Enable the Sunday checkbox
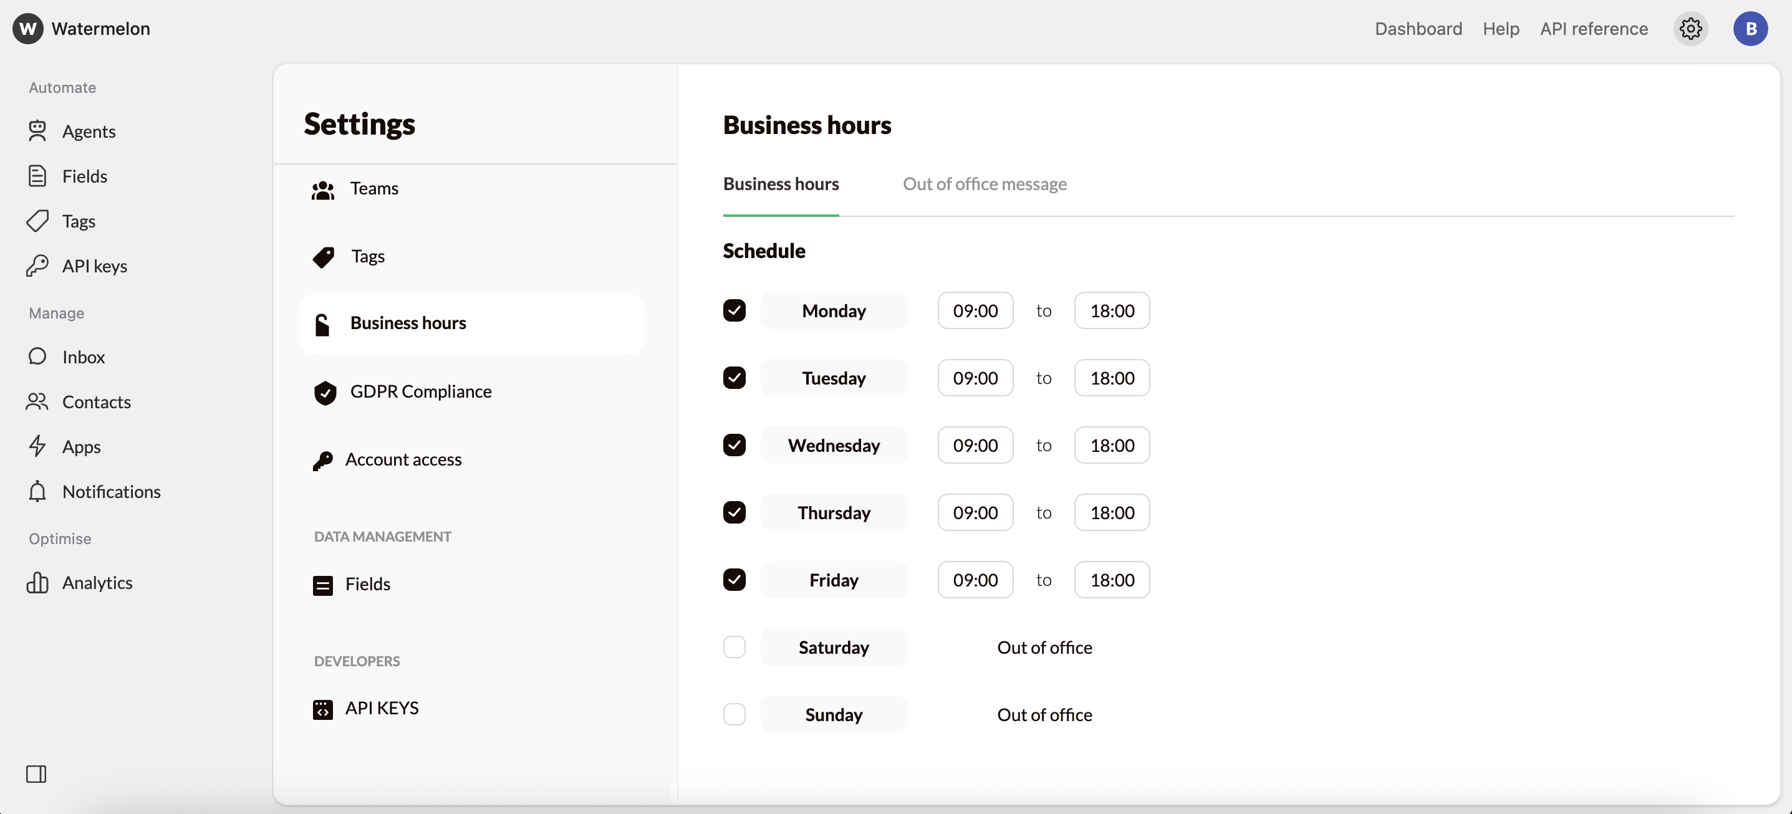1792x814 pixels. point(734,714)
